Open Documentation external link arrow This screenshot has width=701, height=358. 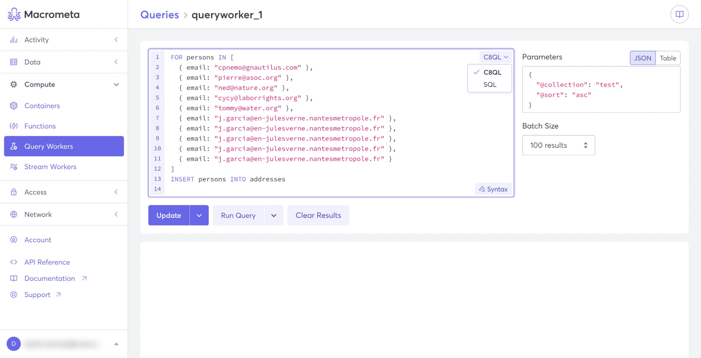[x=84, y=278]
